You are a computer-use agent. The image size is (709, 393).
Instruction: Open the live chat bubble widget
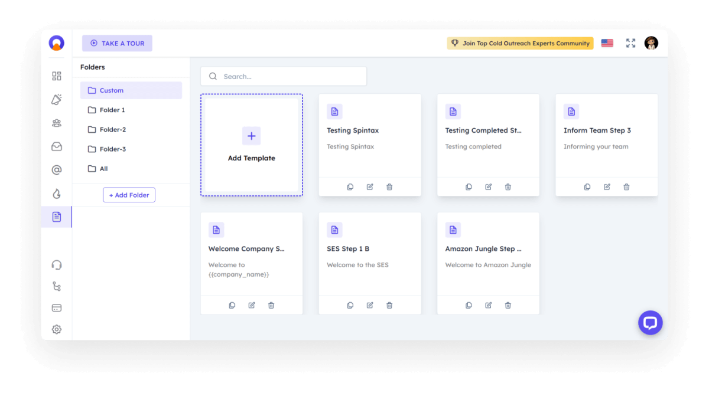651,323
